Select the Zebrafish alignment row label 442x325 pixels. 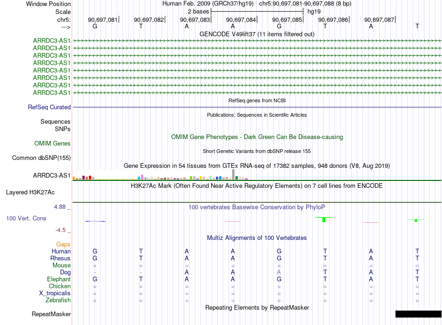[x=58, y=300]
